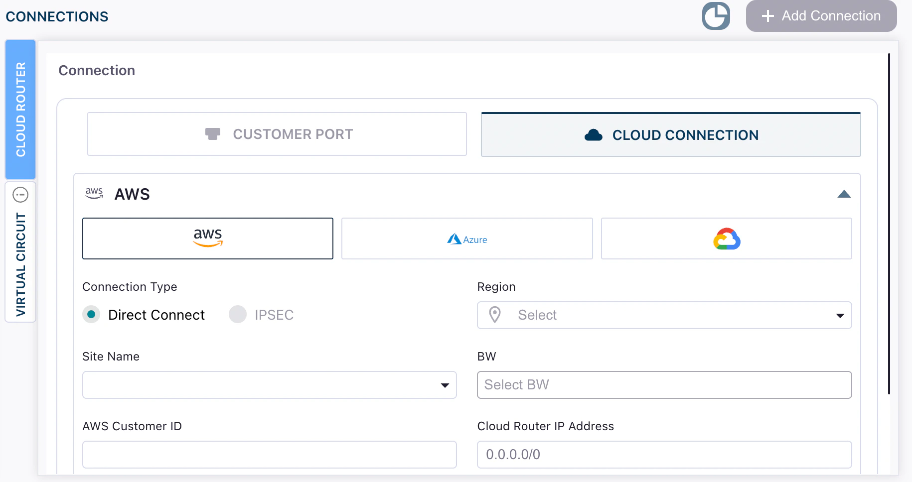Click the 'Connection Type' label
Viewport: 912px width, 482px height.
130,287
